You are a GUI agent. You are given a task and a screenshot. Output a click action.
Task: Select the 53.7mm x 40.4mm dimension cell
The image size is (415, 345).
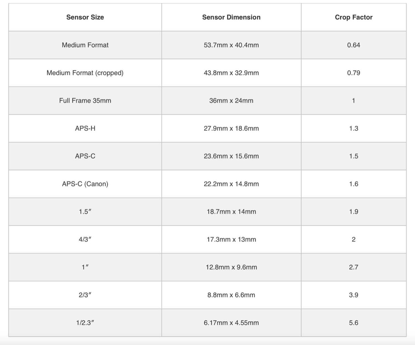click(231, 45)
